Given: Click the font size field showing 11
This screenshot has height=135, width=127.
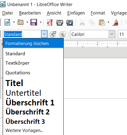Looking at the screenshot, I should tap(122, 34).
